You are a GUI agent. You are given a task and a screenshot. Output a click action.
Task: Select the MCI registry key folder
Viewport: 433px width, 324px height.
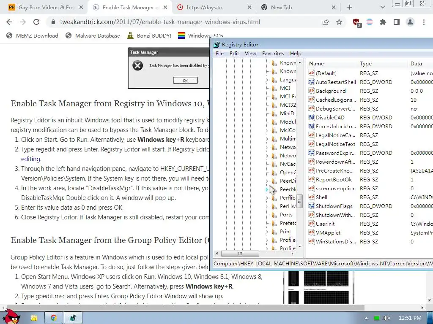[x=285, y=88]
